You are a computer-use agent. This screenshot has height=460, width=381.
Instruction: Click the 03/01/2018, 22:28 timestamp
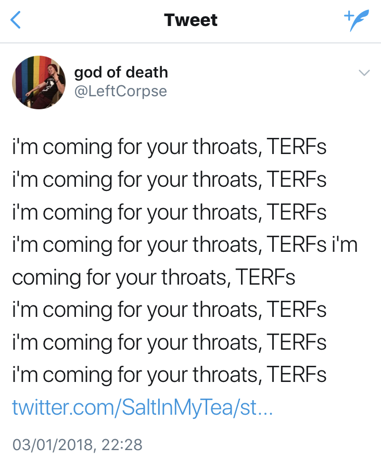[77, 445]
